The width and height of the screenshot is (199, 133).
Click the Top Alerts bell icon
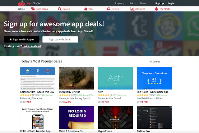click(x=156, y=9)
